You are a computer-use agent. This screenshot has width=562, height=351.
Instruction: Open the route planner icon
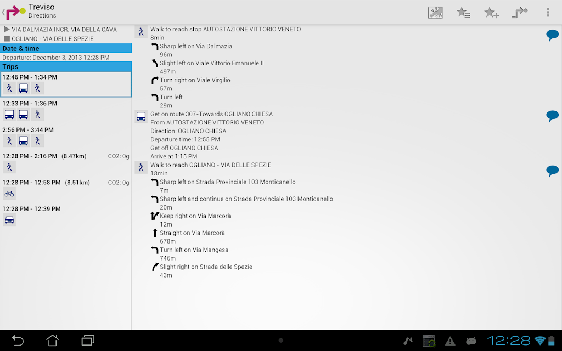point(519,13)
